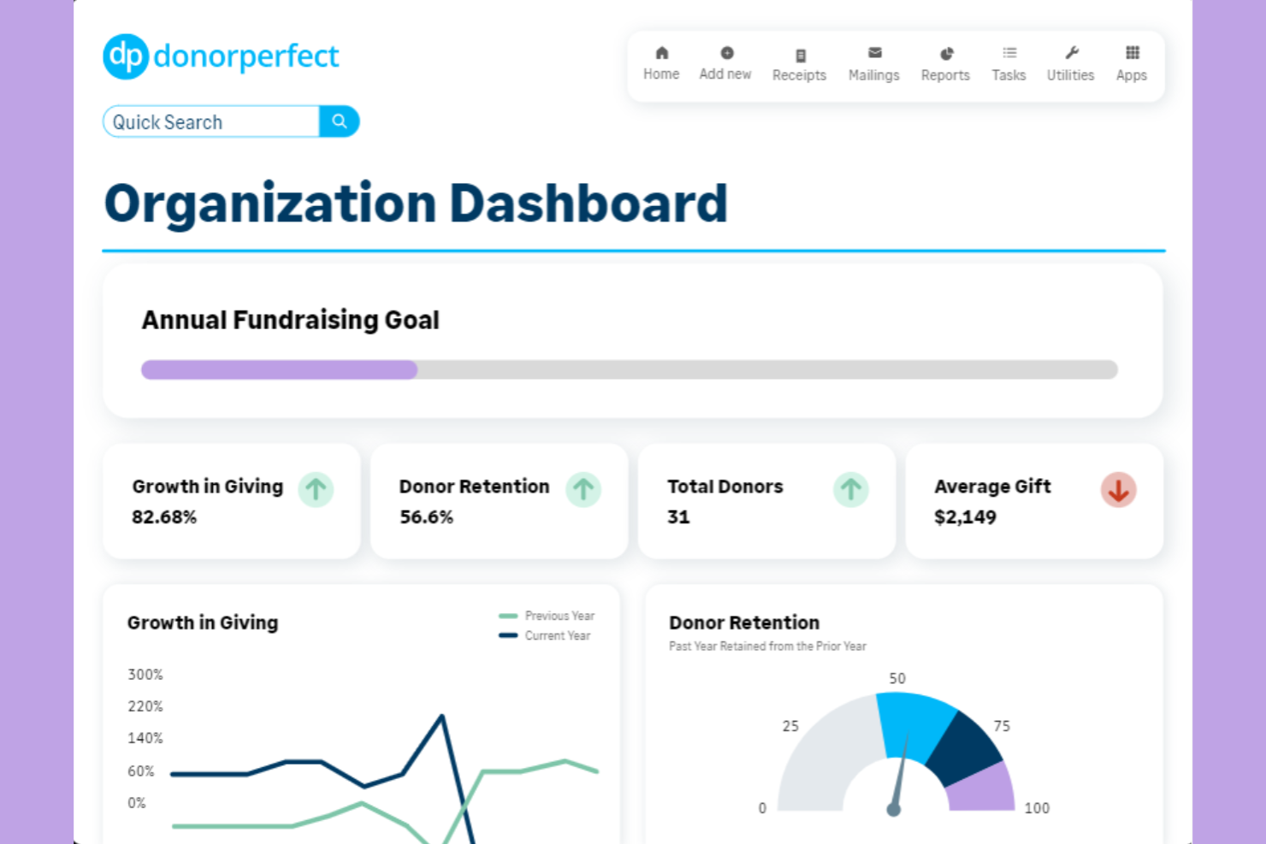Click the Total Donors stat card
The width and height of the screenshot is (1266, 844).
[766, 501]
